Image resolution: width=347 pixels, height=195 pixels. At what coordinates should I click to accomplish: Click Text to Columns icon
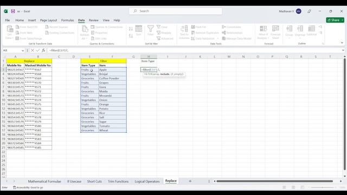[x=184, y=29]
